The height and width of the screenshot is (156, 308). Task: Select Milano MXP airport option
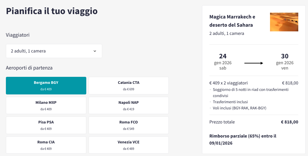[x=46, y=105]
